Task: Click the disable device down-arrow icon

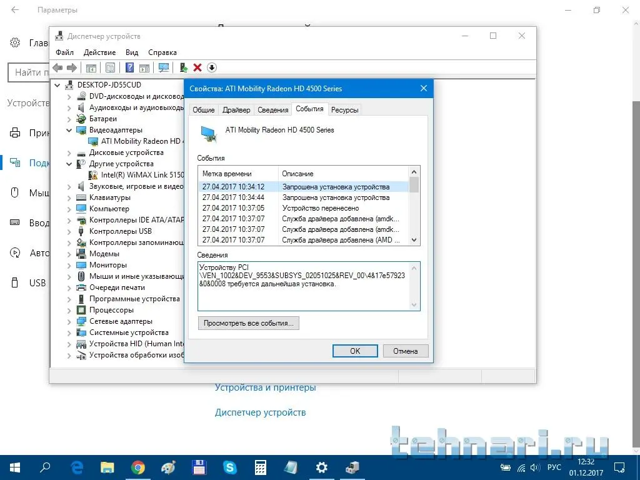Action: pos(211,67)
